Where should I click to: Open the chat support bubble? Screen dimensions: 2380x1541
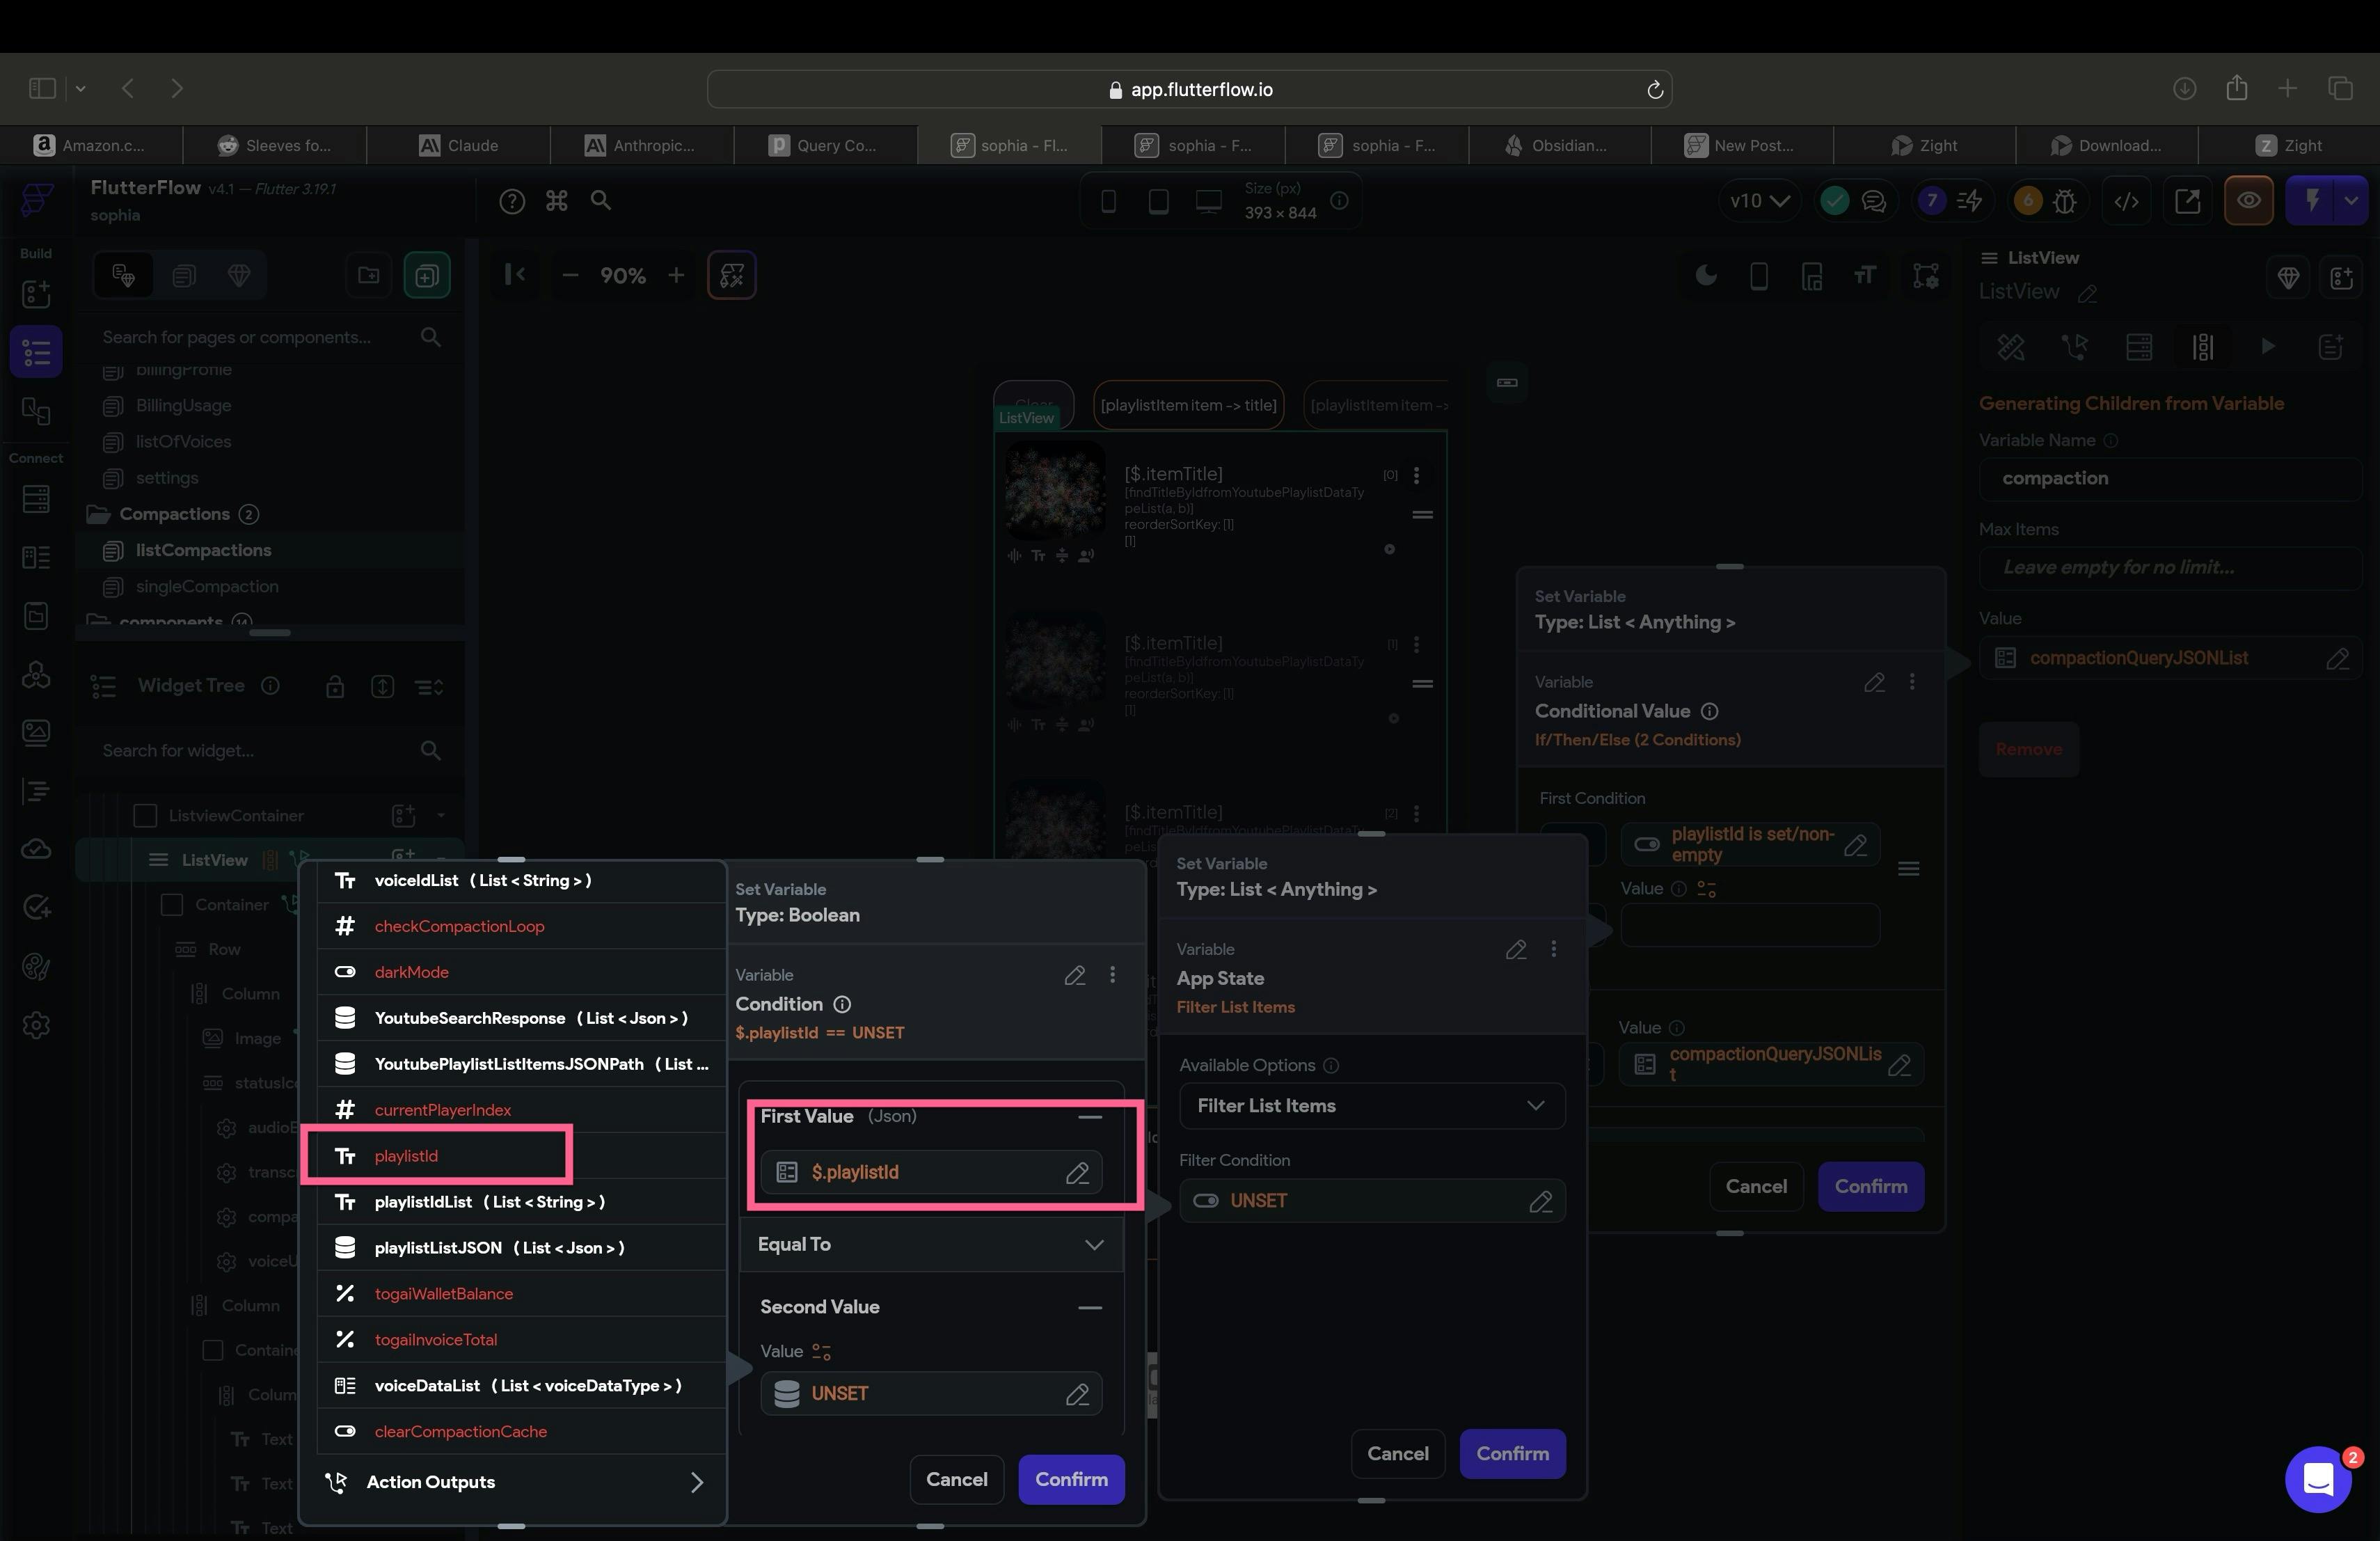point(2317,1479)
